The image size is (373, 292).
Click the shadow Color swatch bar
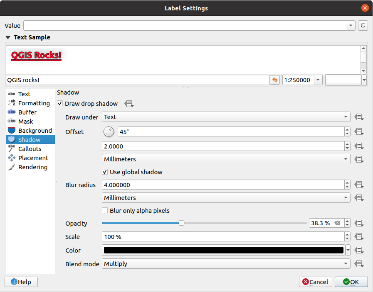[223, 250]
